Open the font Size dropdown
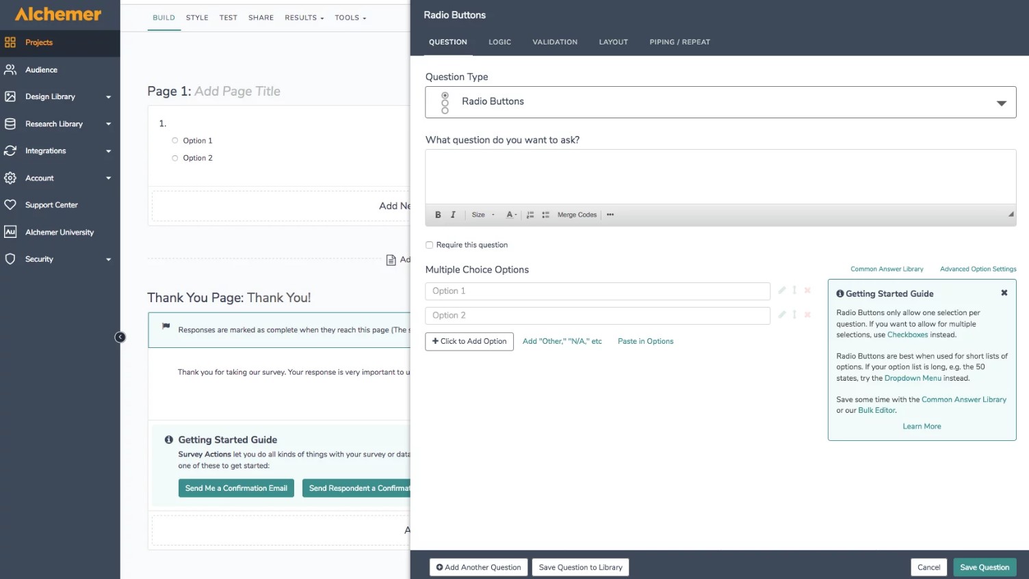 [483, 215]
